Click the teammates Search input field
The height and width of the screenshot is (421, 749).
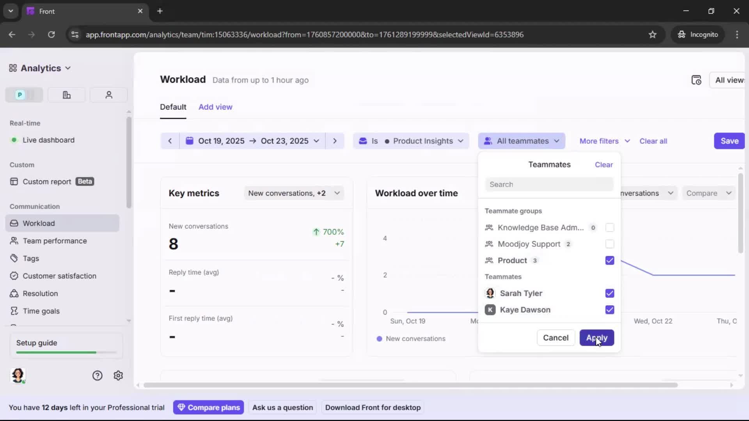coord(549,184)
